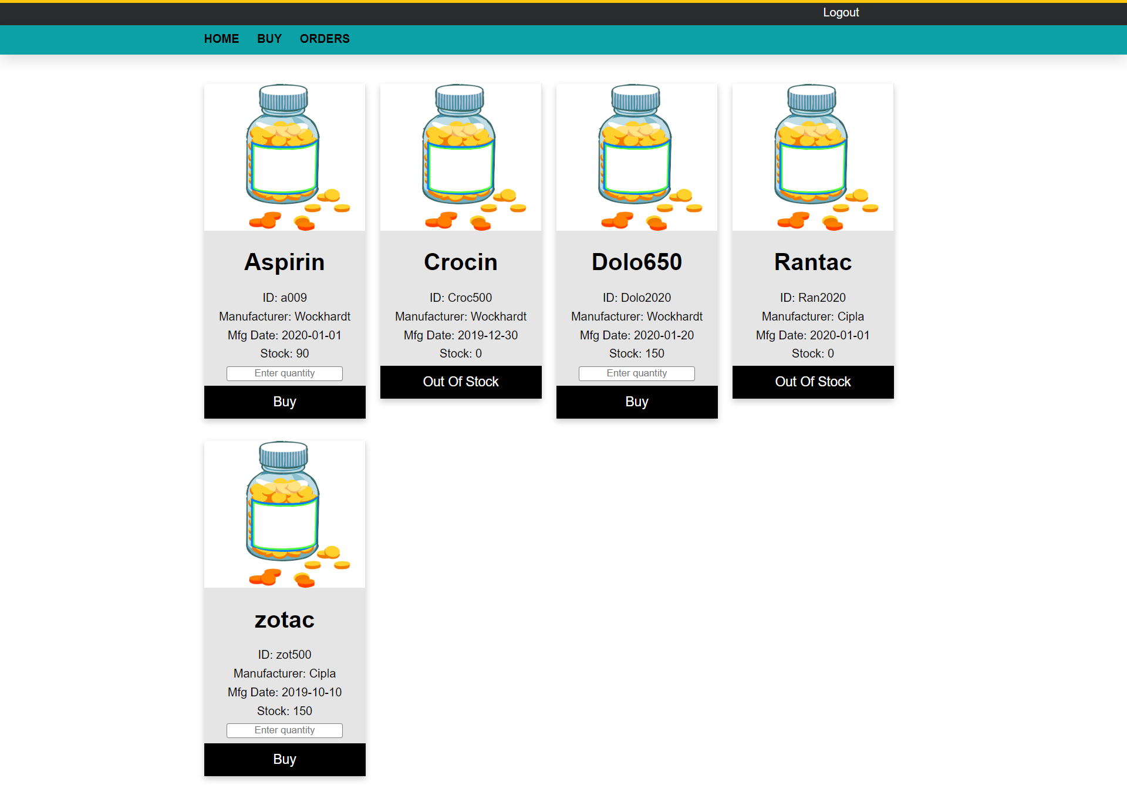Click the Aspirin medicine bottle image
1127x812 pixels.
pyautogui.click(x=284, y=156)
